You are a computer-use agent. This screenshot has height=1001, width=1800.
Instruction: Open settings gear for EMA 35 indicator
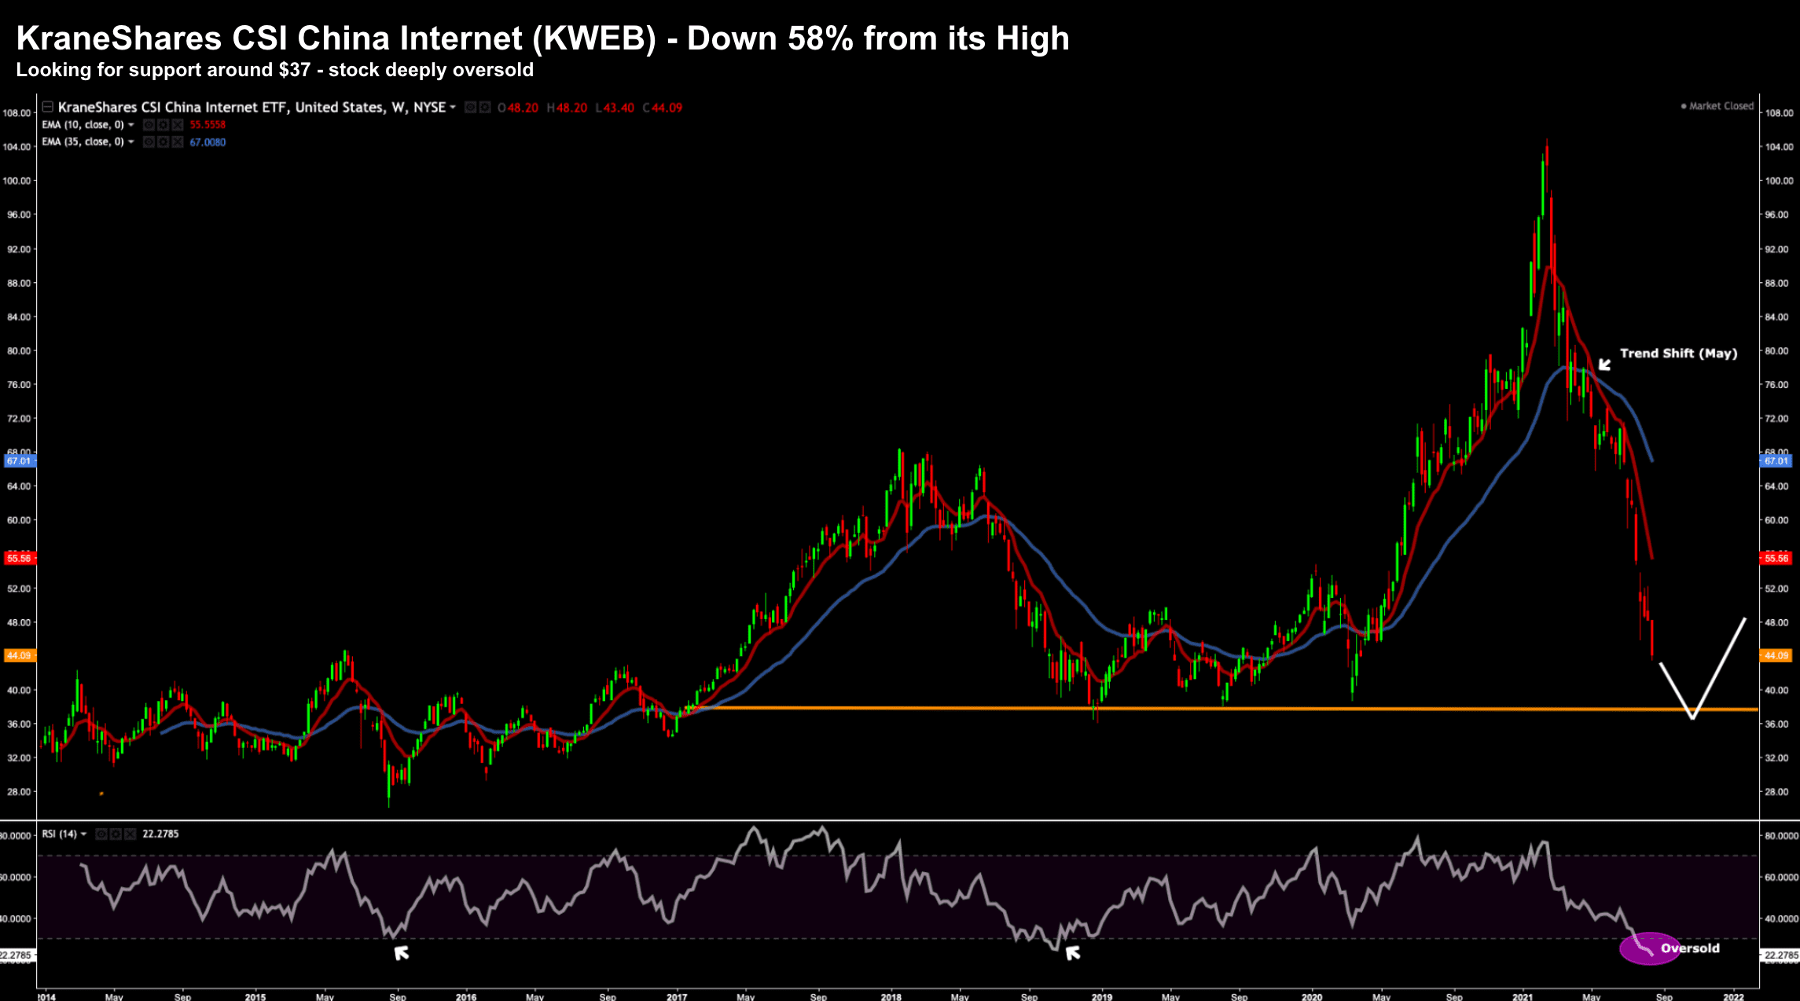(x=163, y=142)
